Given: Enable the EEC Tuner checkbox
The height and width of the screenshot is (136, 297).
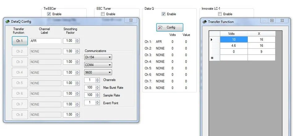Looking at the screenshot, I should pyautogui.click(x=103, y=14).
